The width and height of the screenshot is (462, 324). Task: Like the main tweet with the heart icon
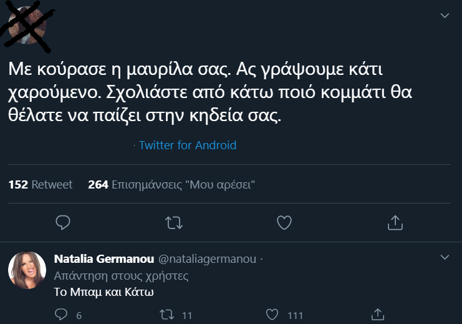tap(284, 222)
